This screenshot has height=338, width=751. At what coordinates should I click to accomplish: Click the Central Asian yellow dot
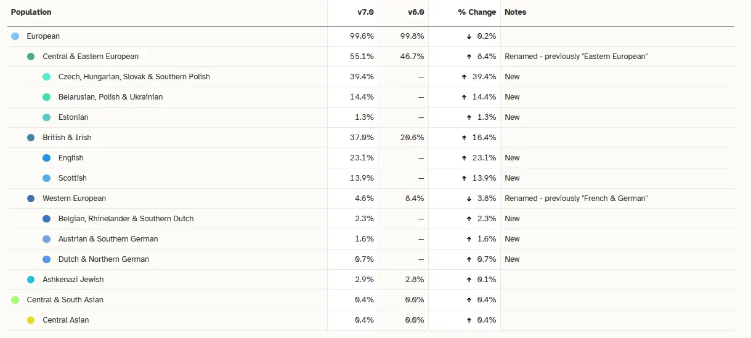click(31, 320)
